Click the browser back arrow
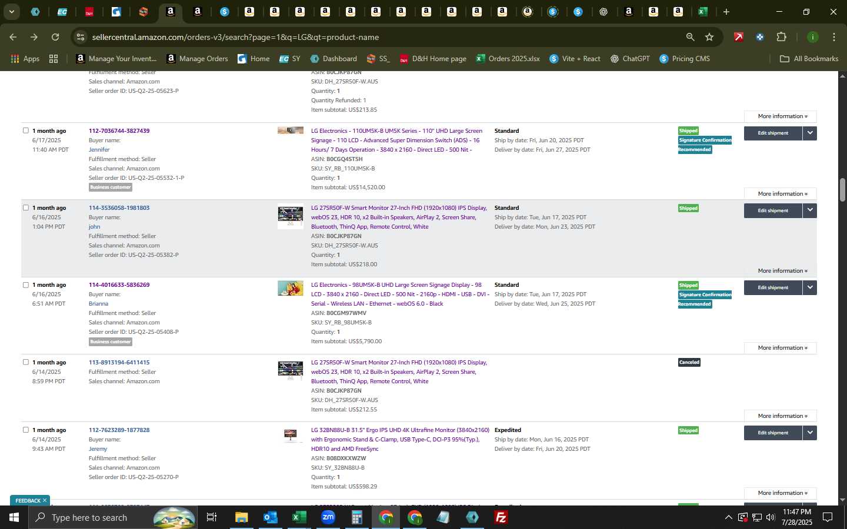The width and height of the screenshot is (847, 529). [13, 37]
